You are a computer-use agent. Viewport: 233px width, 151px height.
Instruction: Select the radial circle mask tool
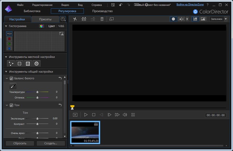click(36, 64)
